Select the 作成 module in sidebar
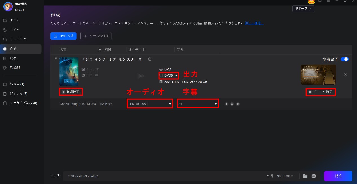357x184 pixels. pyautogui.click(x=21, y=49)
